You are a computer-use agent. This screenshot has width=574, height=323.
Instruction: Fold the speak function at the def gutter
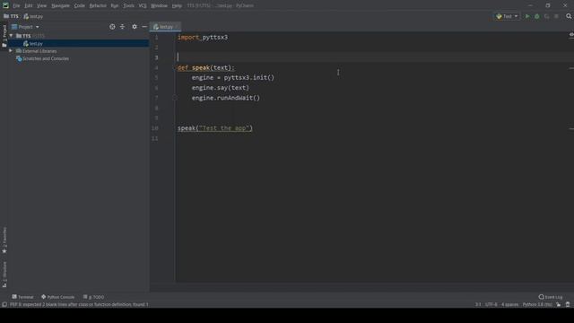point(176,68)
